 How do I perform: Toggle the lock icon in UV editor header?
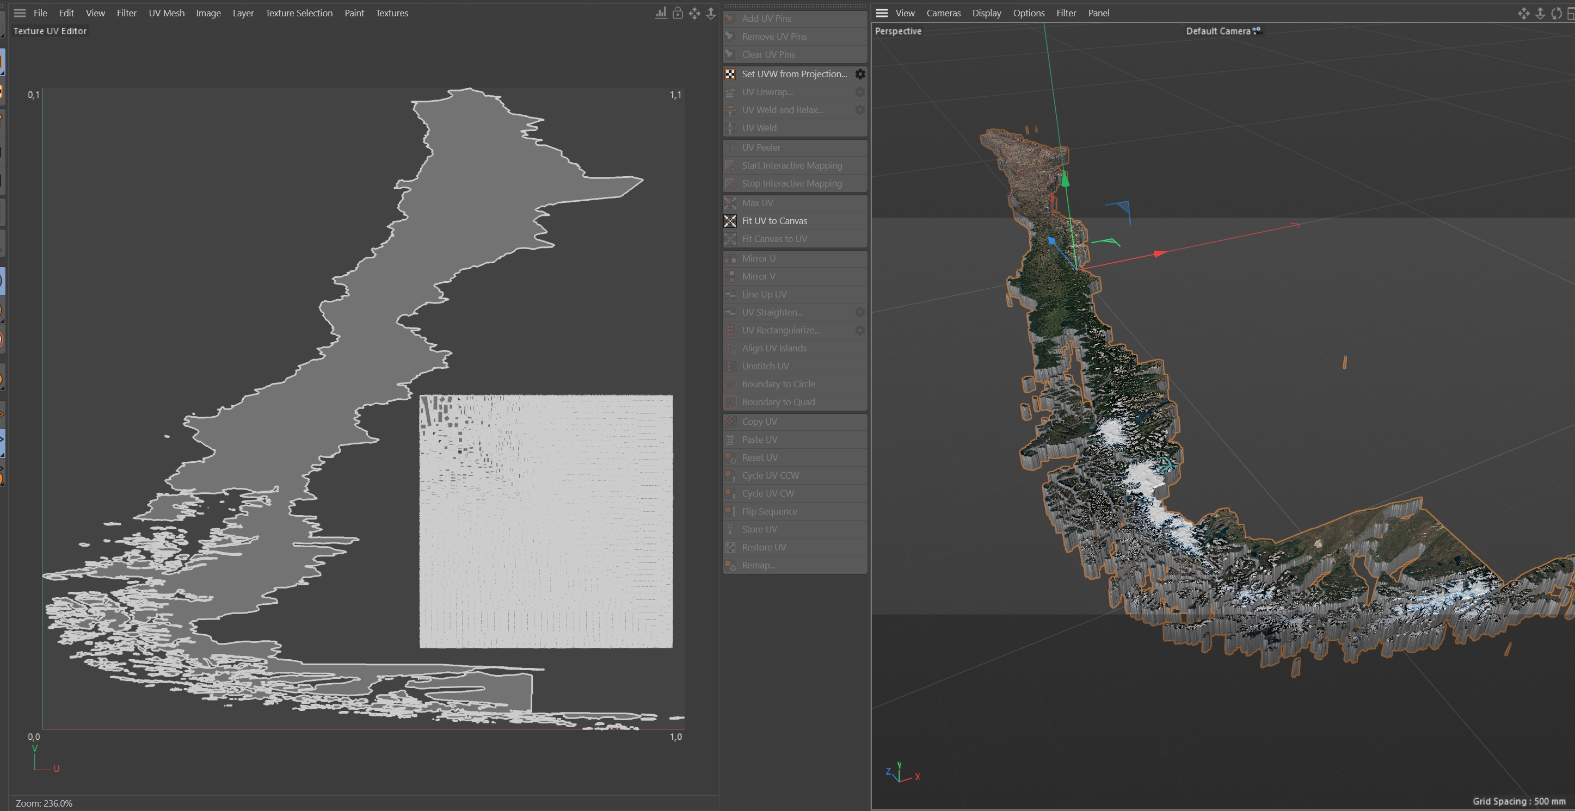tap(678, 13)
